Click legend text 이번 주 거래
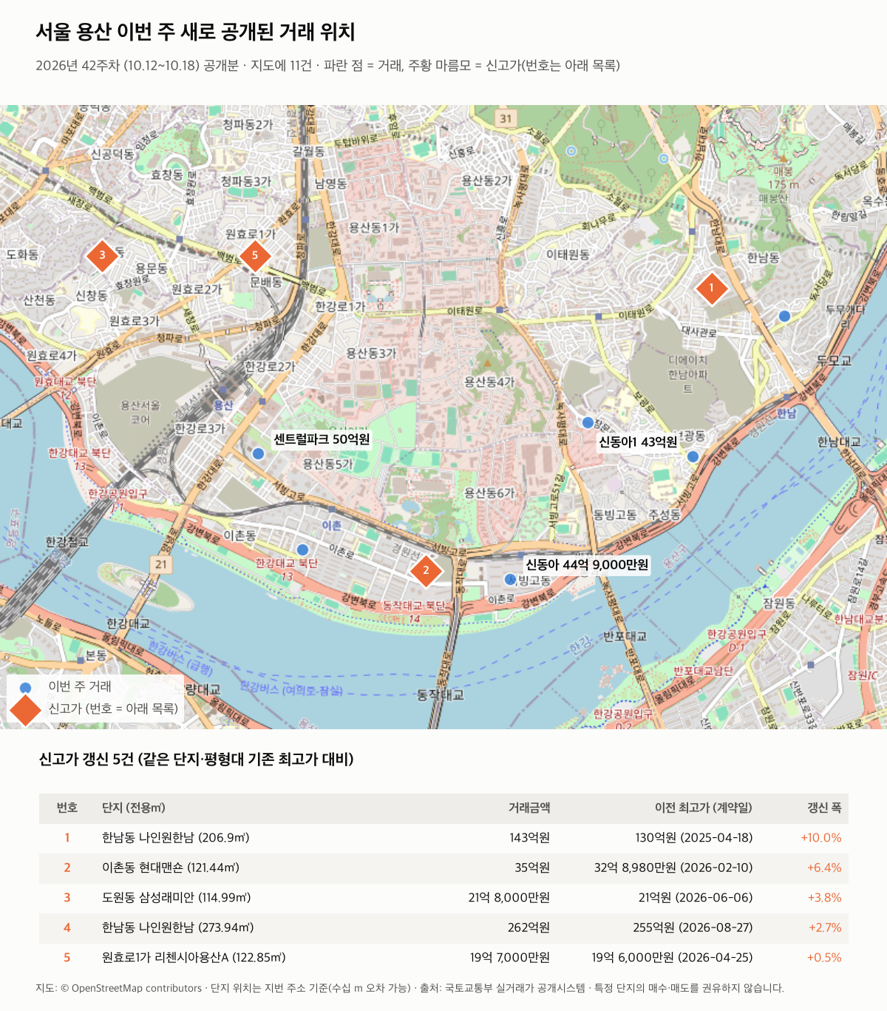The image size is (887, 1011). (x=80, y=686)
